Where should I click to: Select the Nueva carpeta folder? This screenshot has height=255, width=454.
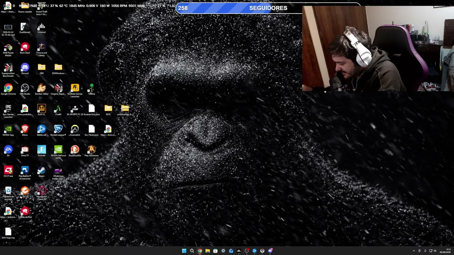25,6
